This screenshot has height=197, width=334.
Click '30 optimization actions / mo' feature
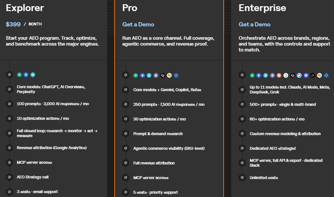pos(160,119)
